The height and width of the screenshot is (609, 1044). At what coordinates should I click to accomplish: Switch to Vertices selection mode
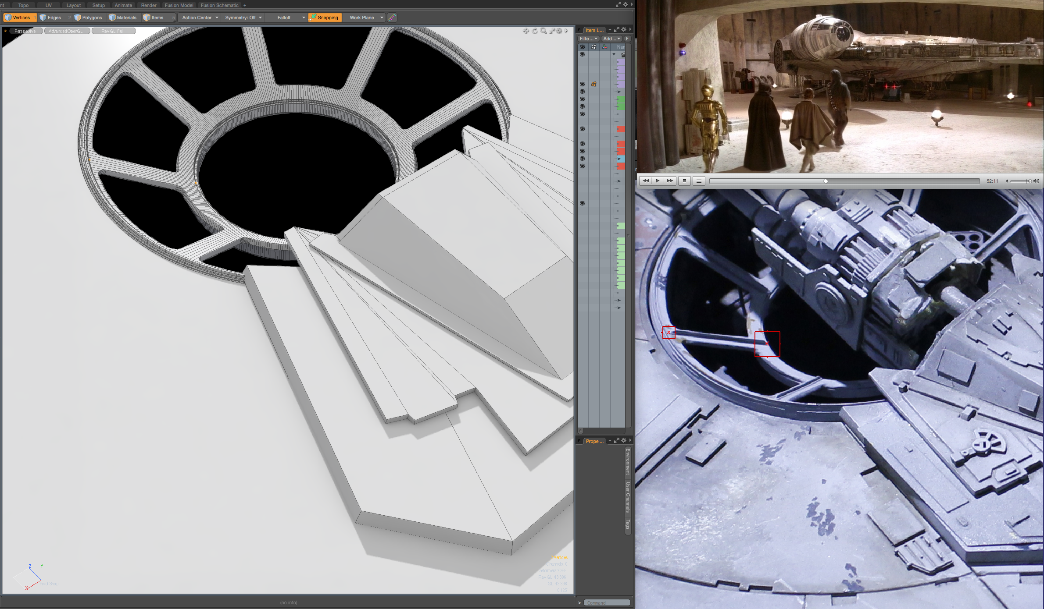click(20, 18)
